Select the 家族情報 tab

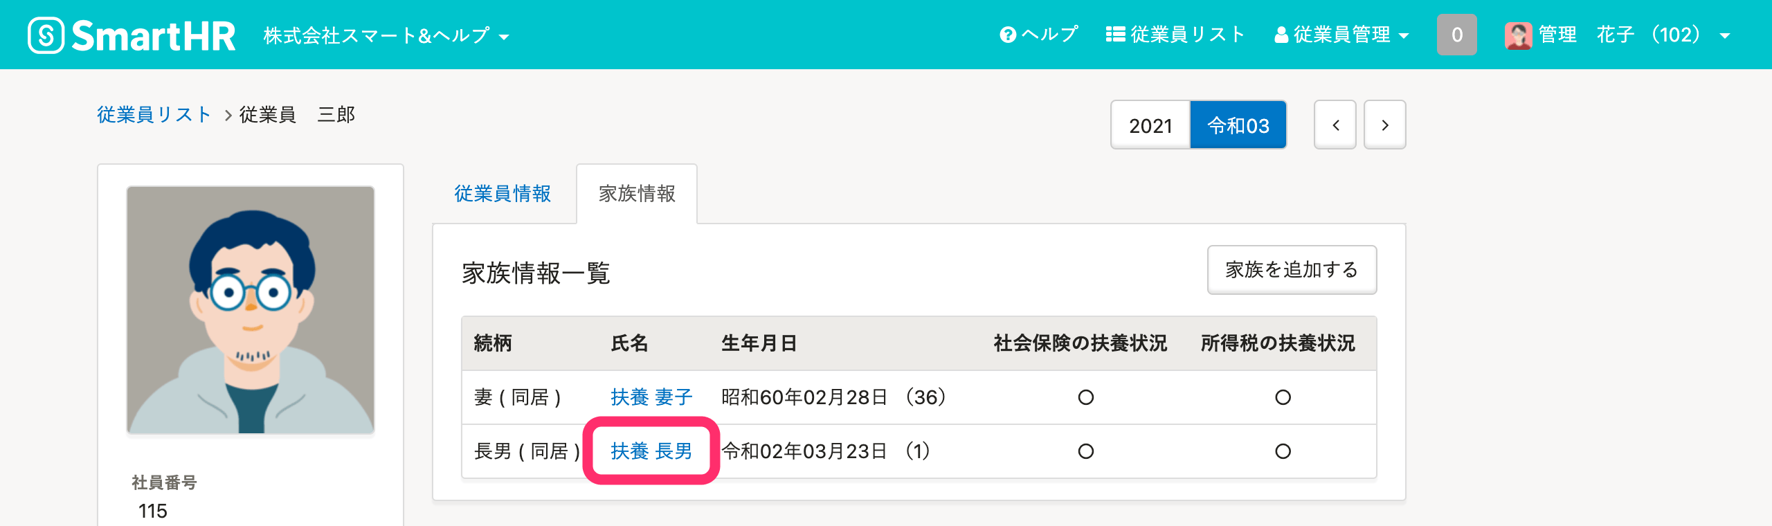point(637,194)
